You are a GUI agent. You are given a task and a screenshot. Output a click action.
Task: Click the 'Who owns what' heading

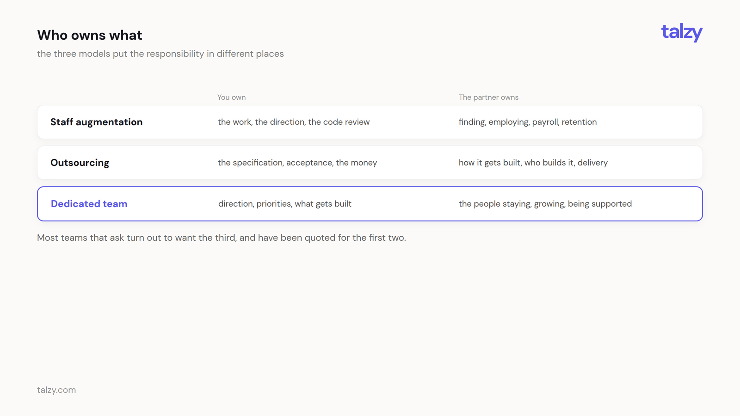coord(90,35)
